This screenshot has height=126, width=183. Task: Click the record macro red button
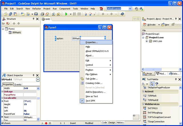coord(46,123)
